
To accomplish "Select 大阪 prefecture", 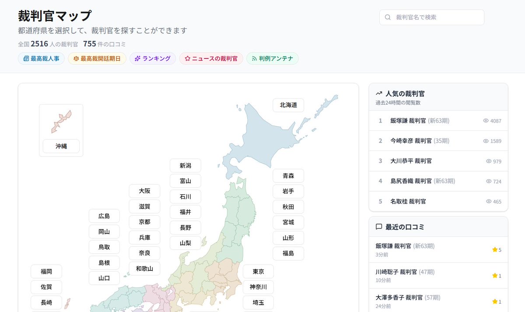I will point(144,191).
